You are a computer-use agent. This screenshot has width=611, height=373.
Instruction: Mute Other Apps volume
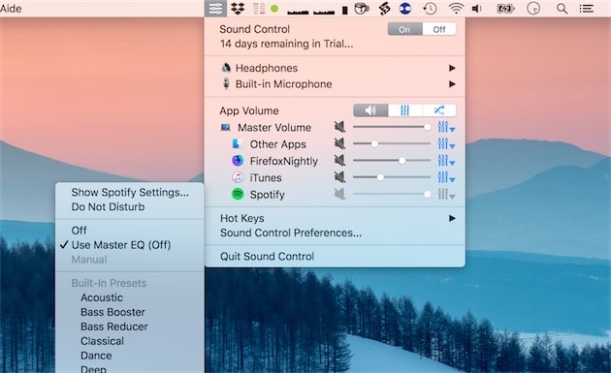click(x=339, y=143)
